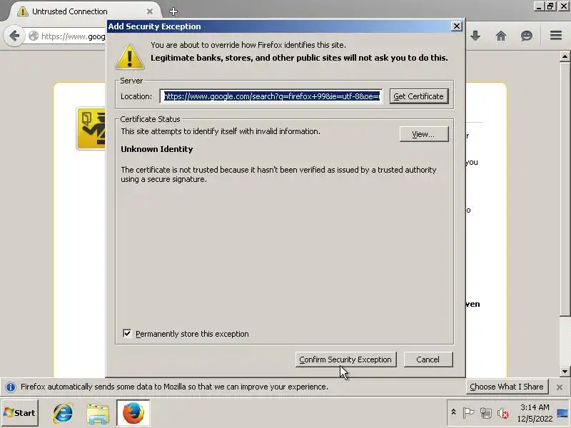Click the Unknown Identity heading text
This screenshot has height=428, width=571.
(x=156, y=149)
